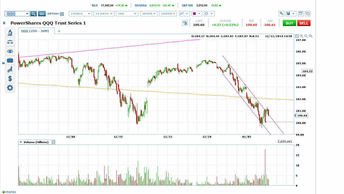This screenshot has width=344, height=194.
Task: Click the $DJI index quote
Action: click(110, 5)
